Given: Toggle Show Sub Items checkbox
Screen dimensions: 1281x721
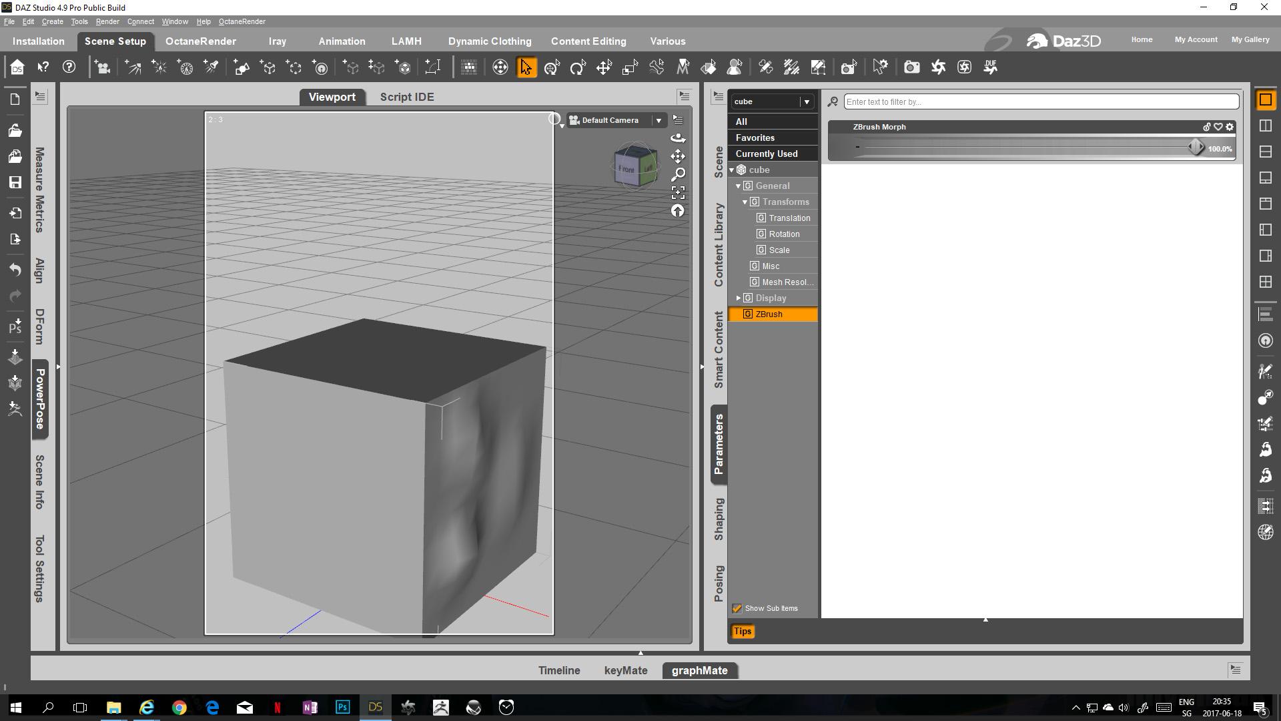Looking at the screenshot, I should [x=737, y=608].
